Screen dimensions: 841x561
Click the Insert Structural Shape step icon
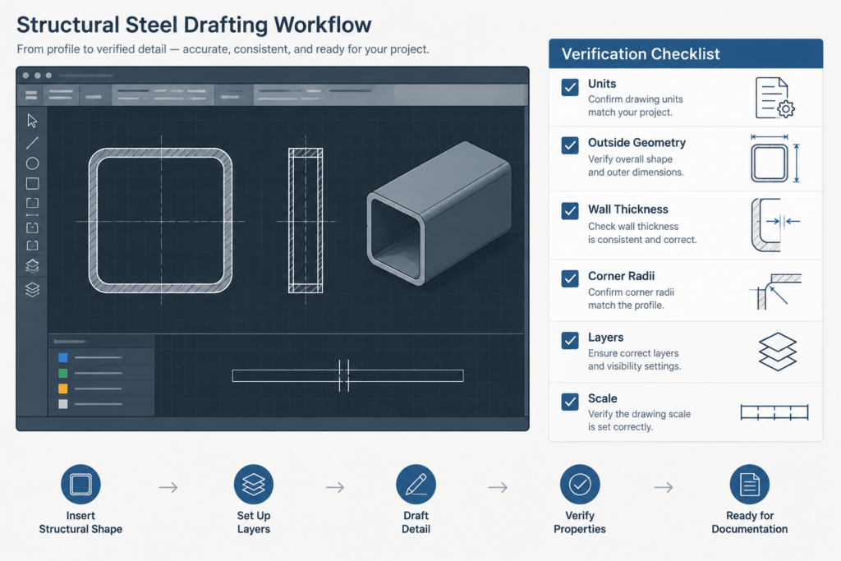[80, 485]
